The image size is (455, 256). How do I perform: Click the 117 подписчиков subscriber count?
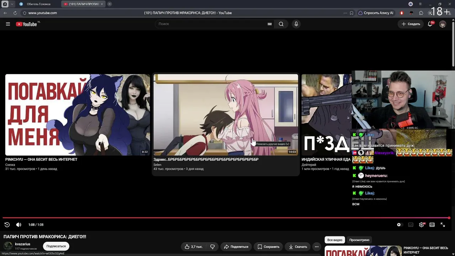point(26,249)
